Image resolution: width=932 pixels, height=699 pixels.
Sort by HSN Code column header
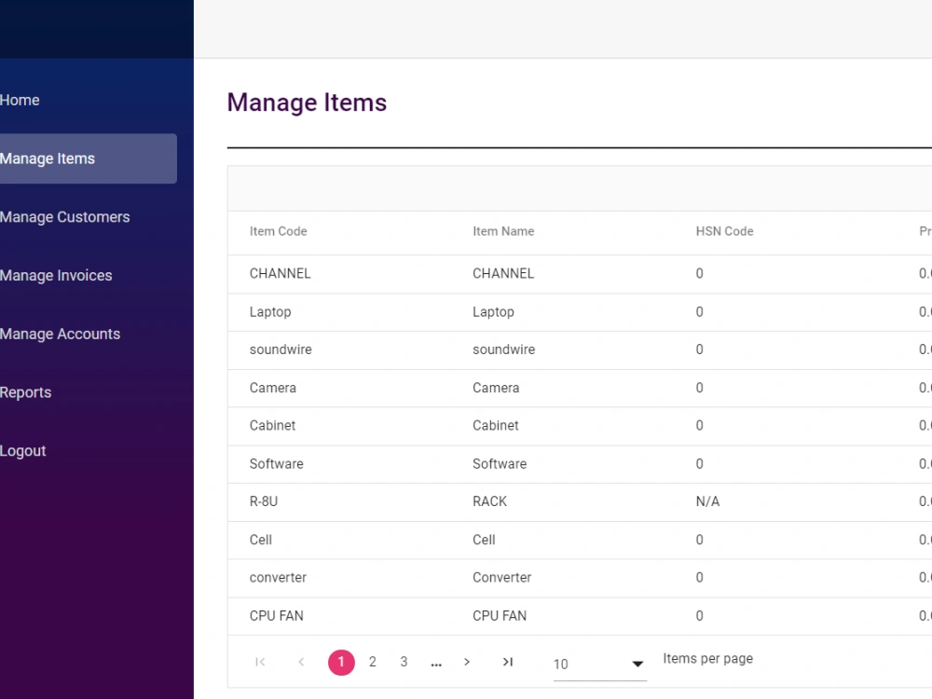[x=724, y=231]
